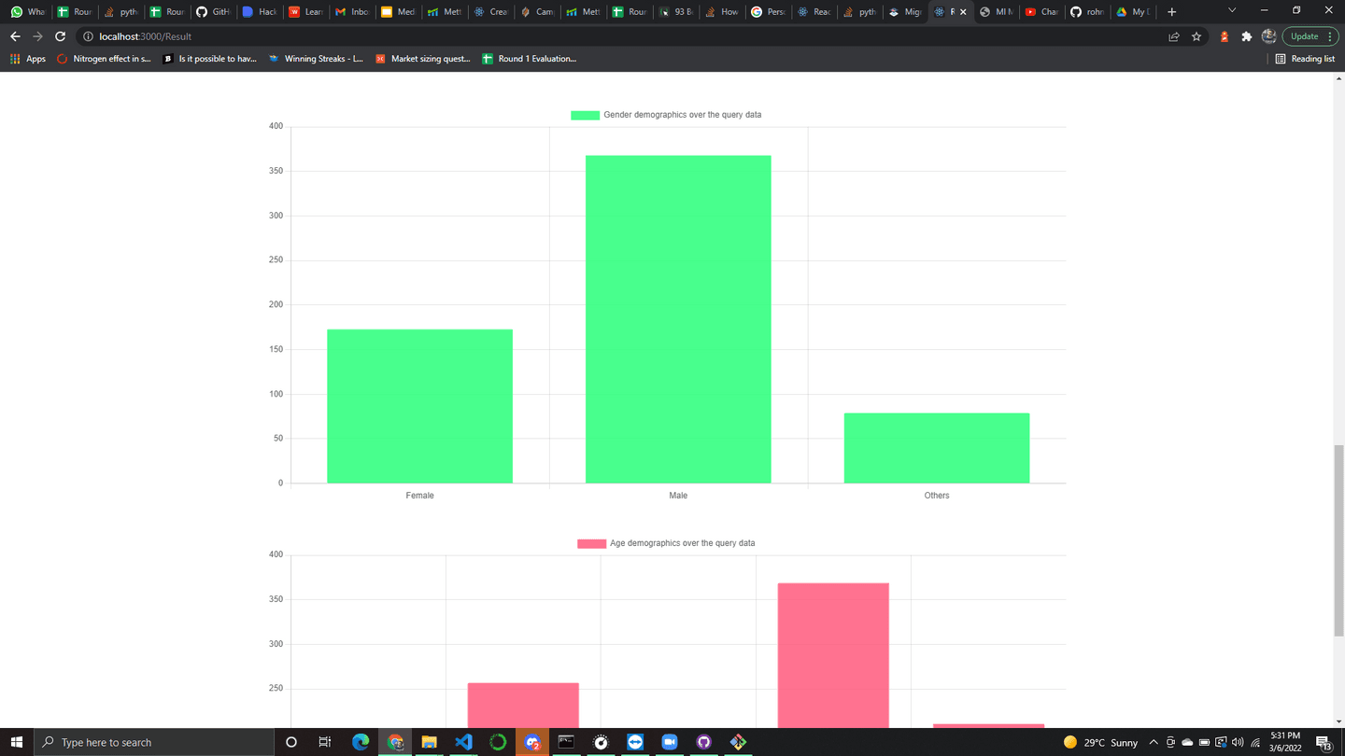The height and width of the screenshot is (756, 1345).
Task: Open the Chrome profile avatar
Action: [1268, 36]
